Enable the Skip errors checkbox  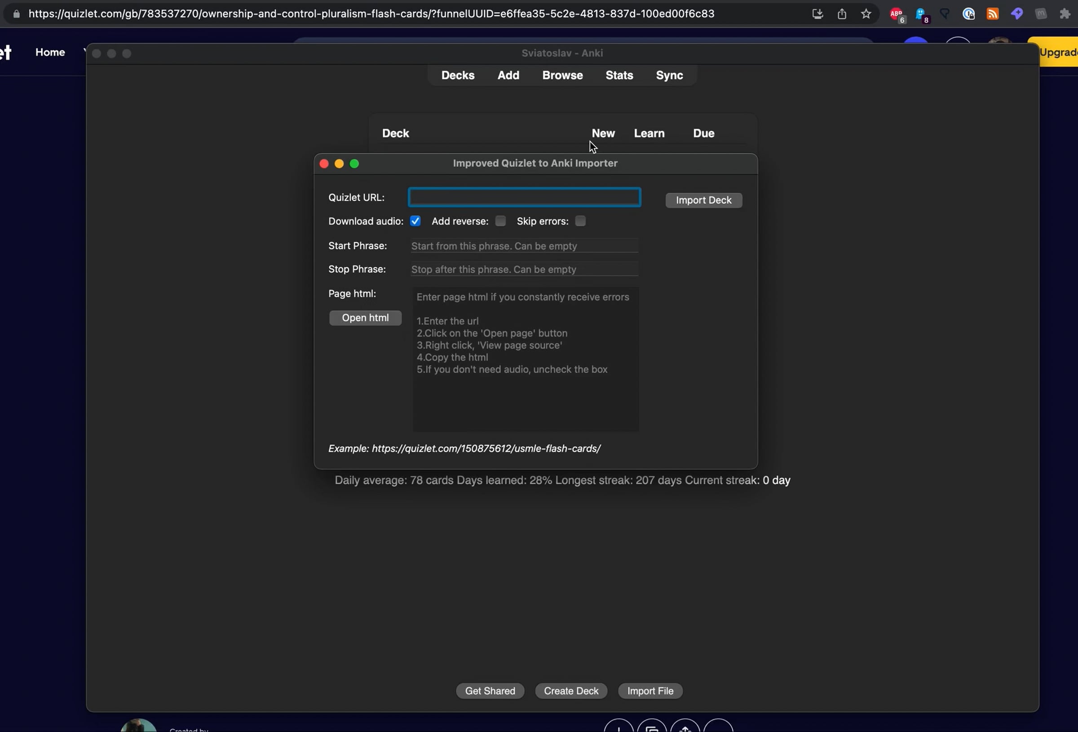pos(580,221)
